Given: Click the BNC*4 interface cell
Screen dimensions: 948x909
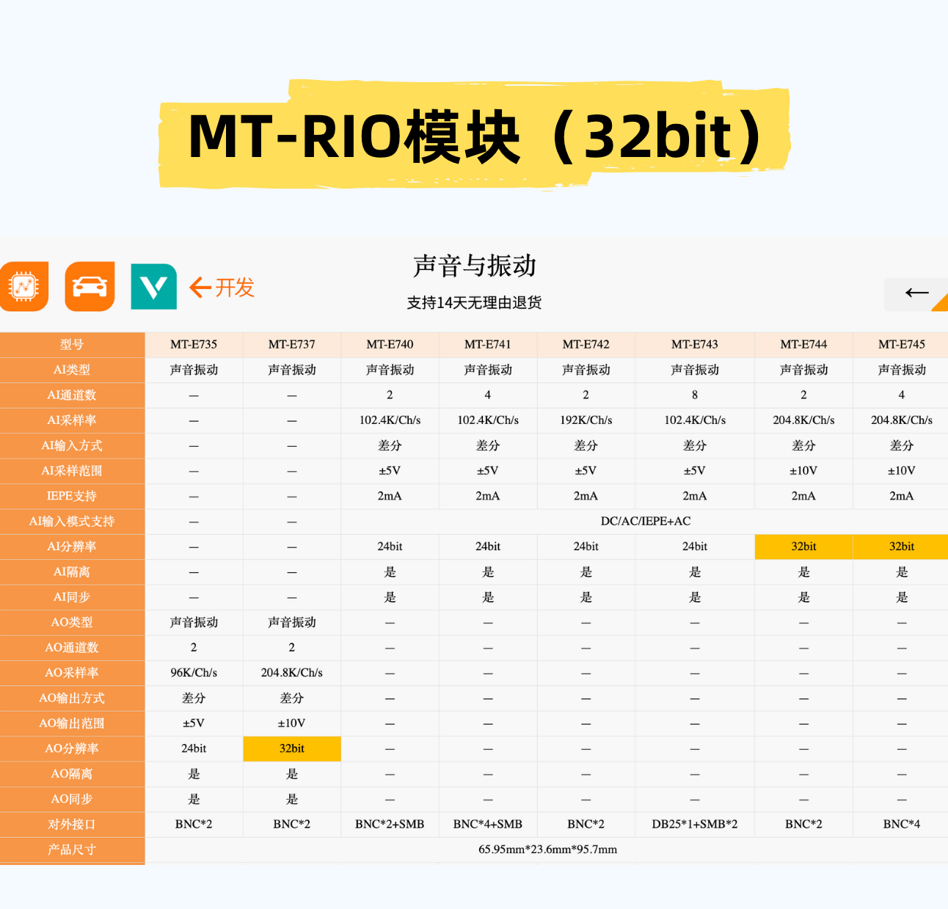Looking at the screenshot, I should pos(902,825).
